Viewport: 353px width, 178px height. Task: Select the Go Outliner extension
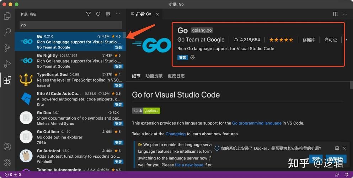coord(70,137)
